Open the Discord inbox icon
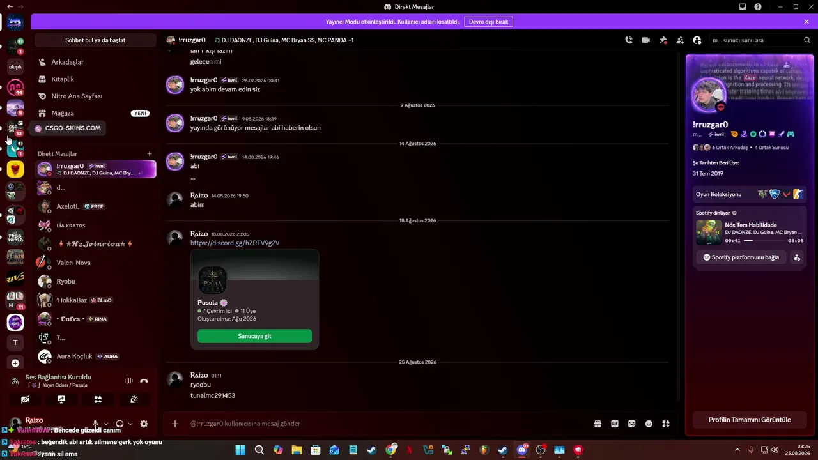 743,6
